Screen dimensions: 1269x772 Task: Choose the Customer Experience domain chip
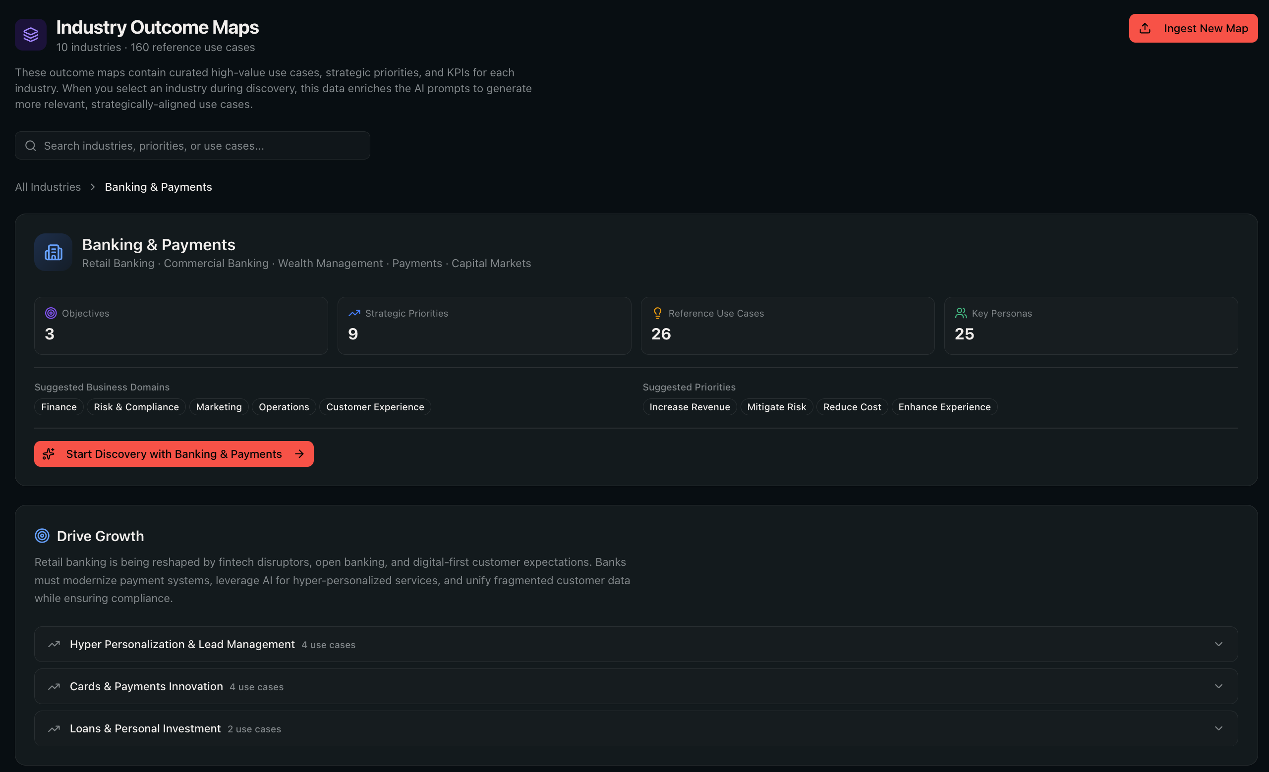click(375, 407)
